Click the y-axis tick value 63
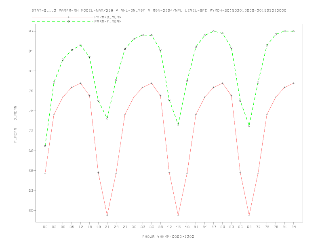 click(31, 190)
